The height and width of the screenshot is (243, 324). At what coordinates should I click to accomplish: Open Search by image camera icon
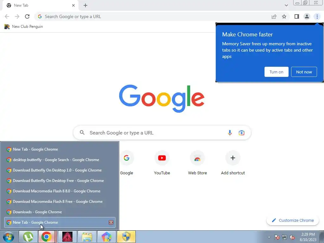tap(241, 133)
